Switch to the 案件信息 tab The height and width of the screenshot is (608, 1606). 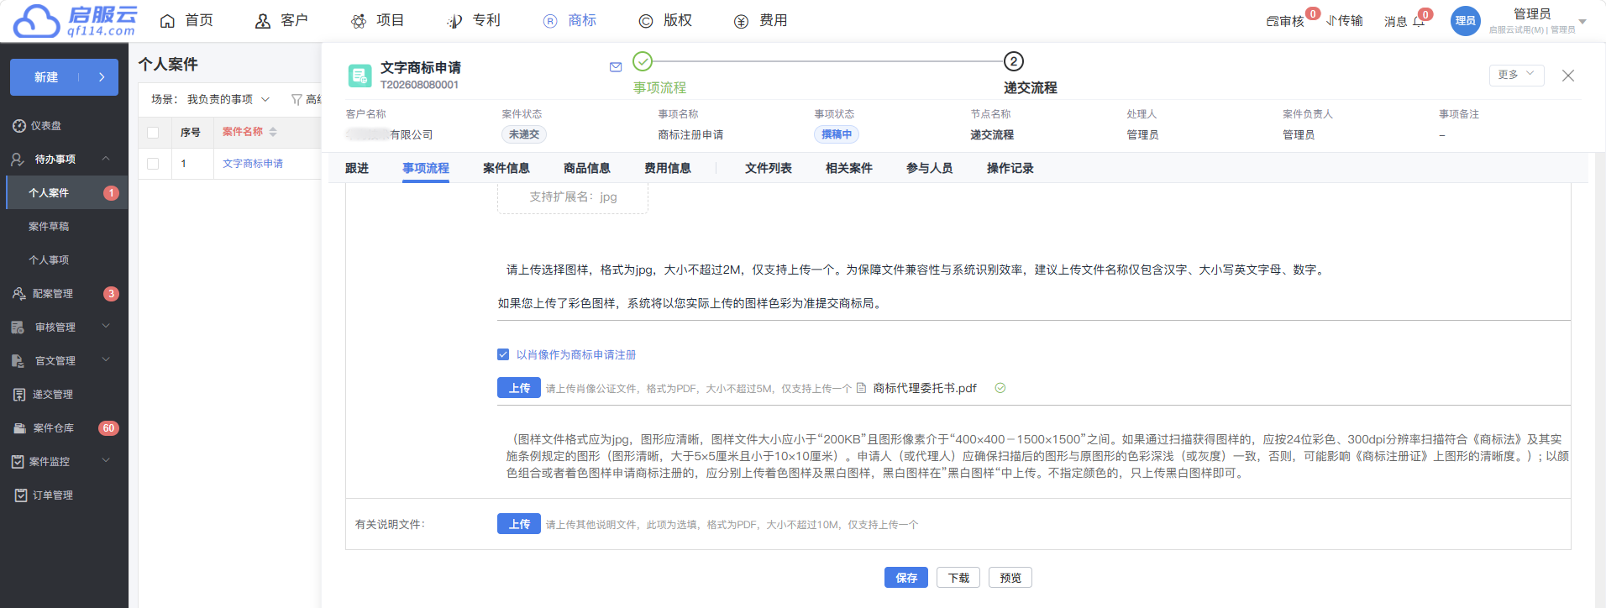tap(506, 168)
